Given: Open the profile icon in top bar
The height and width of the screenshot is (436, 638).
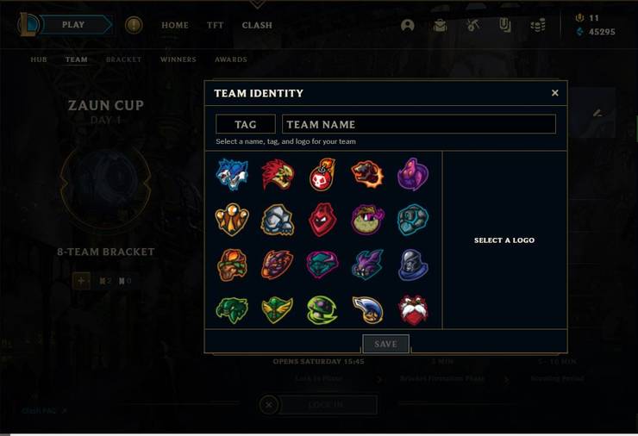Looking at the screenshot, I should coord(407,25).
